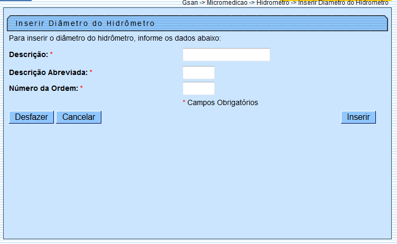Click the instruction text 'Para inserir o diâmetro'
Screen dimensions: 397x244
(x=115, y=38)
